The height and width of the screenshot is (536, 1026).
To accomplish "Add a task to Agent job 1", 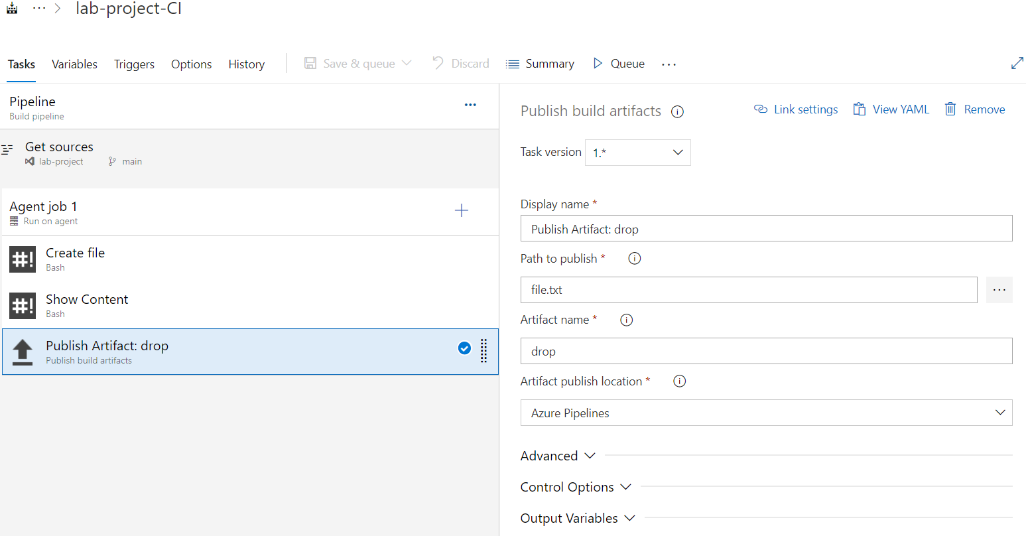I will (462, 211).
